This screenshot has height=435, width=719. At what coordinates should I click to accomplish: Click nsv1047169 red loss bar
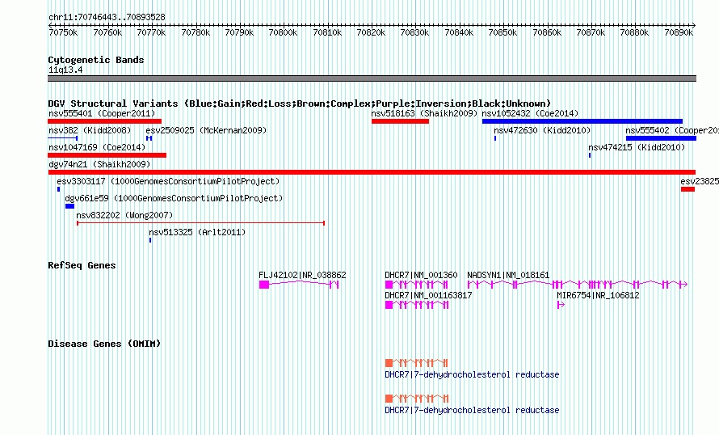coord(107,155)
